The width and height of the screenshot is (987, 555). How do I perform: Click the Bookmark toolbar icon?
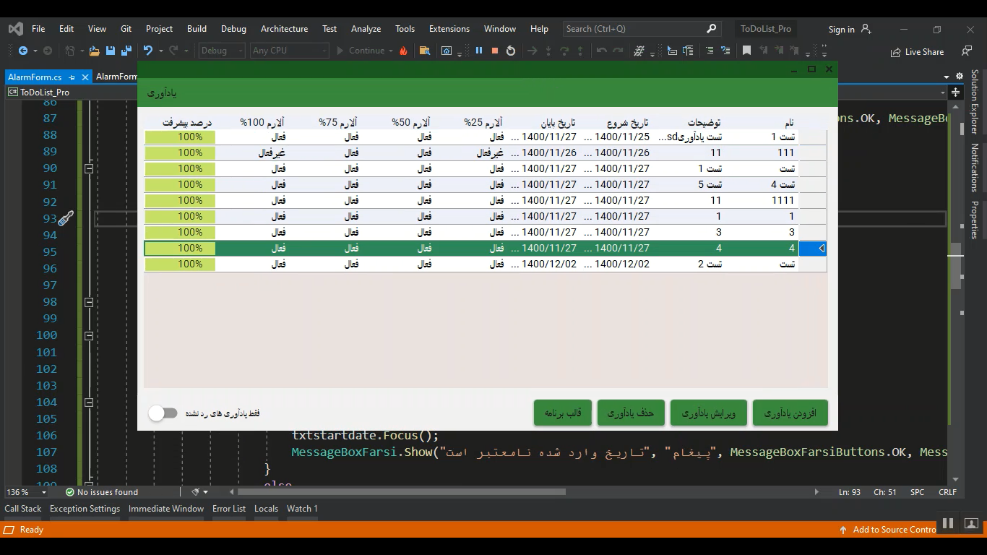point(746,51)
